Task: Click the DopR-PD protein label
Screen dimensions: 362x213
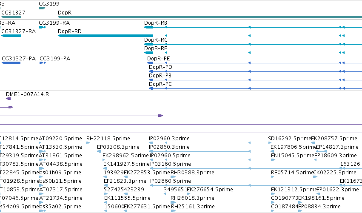Action: click(x=160, y=67)
